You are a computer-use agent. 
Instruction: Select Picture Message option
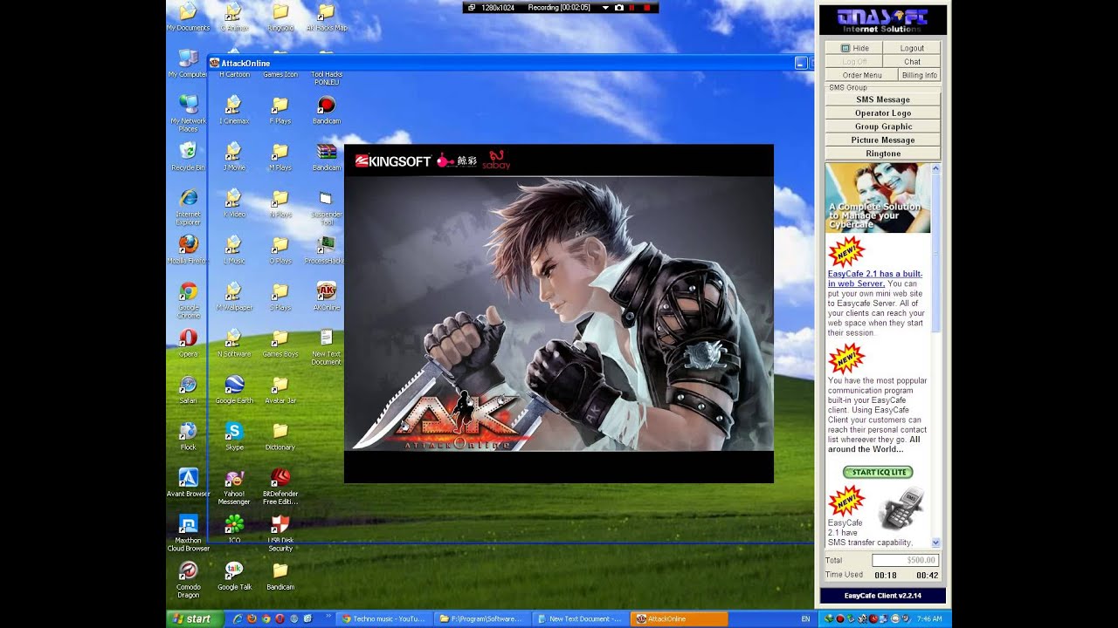(x=883, y=140)
